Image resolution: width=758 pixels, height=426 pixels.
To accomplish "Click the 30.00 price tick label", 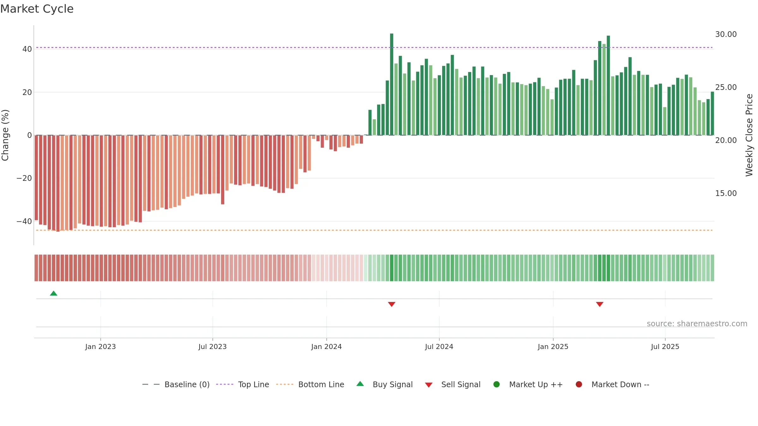I will (x=726, y=34).
